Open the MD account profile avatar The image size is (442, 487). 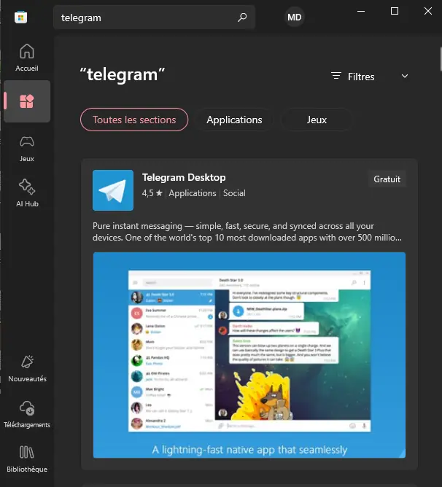coord(294,17)
